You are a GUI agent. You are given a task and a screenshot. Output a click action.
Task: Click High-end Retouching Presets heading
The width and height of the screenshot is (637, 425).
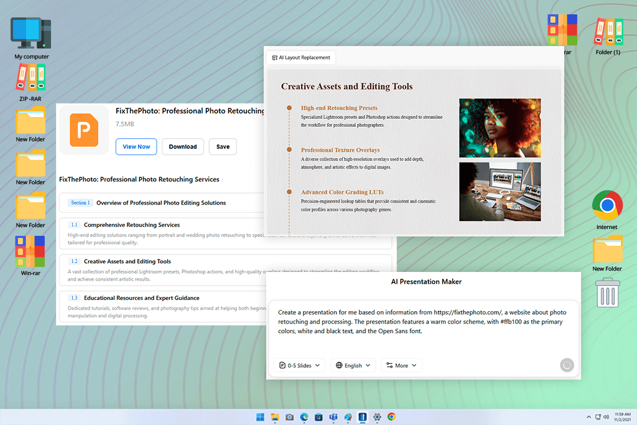339,108
